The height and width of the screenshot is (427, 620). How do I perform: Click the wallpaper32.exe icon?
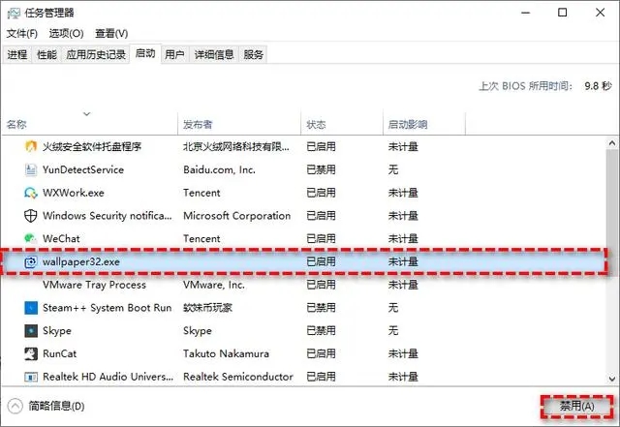[x=31, y=261]
